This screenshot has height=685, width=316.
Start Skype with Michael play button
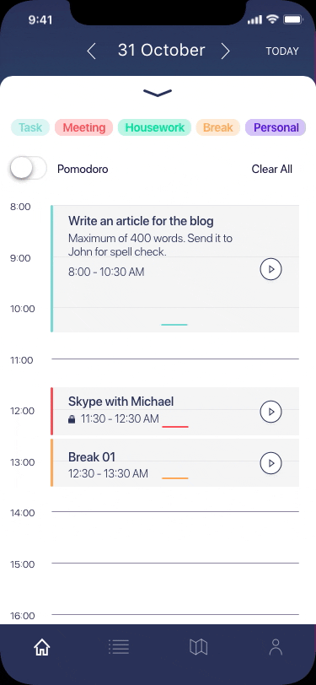pos(271,412)
